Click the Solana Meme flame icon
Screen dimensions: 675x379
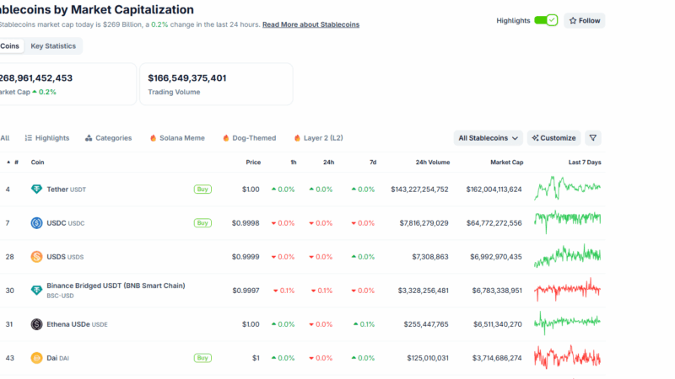pos(153,138)
